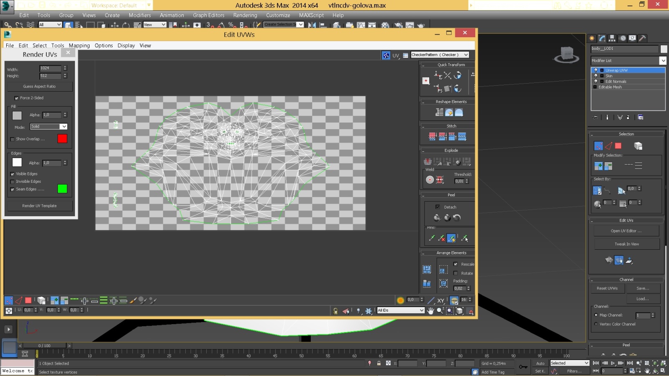Click the red Show Overlap color swatch

click(x=62, y=138)
